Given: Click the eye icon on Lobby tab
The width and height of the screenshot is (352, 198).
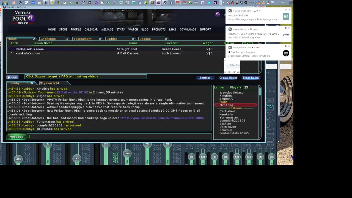Looking at the screenshot, I should (x=32, y=83).
